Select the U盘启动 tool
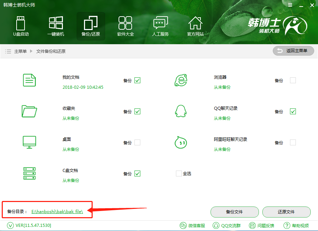 pos(21,26)
